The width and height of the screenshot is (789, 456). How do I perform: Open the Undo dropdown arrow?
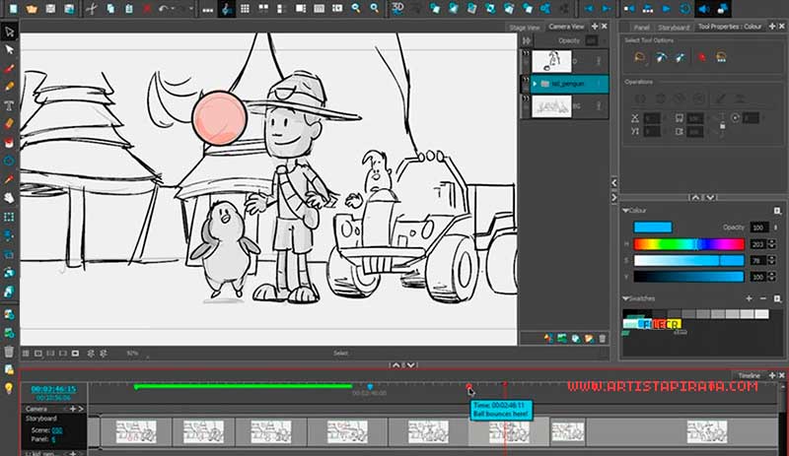pos(174,9)
